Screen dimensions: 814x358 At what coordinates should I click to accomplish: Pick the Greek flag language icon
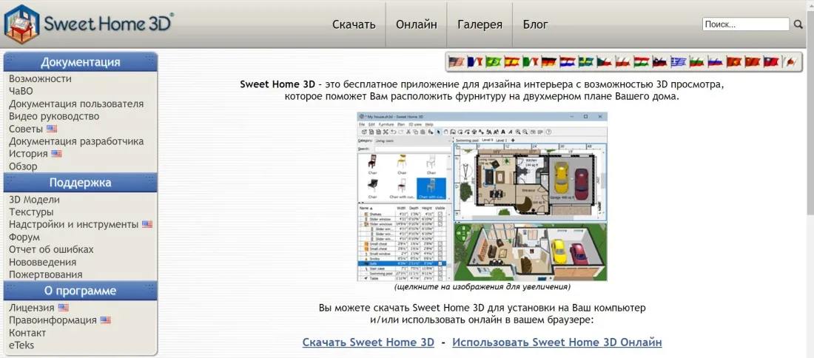click(x=679, y=61)
